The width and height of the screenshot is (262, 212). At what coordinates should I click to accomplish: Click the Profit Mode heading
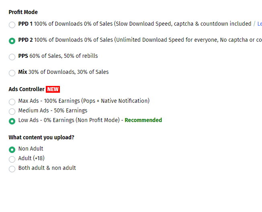pyautogui.click(x=23, y=12)
